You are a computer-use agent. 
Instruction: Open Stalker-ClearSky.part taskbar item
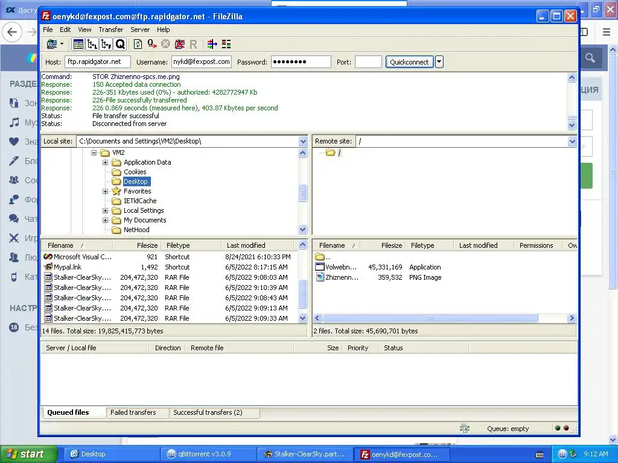[x=305, y=455]
